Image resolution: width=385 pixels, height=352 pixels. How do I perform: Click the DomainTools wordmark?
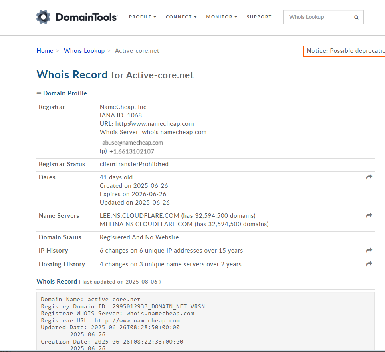pos(87,17)
